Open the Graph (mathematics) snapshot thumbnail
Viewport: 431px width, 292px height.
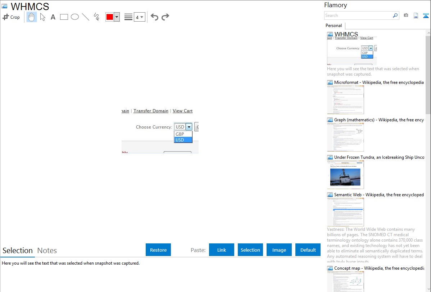pyautogui.click(x=345, y=137)
